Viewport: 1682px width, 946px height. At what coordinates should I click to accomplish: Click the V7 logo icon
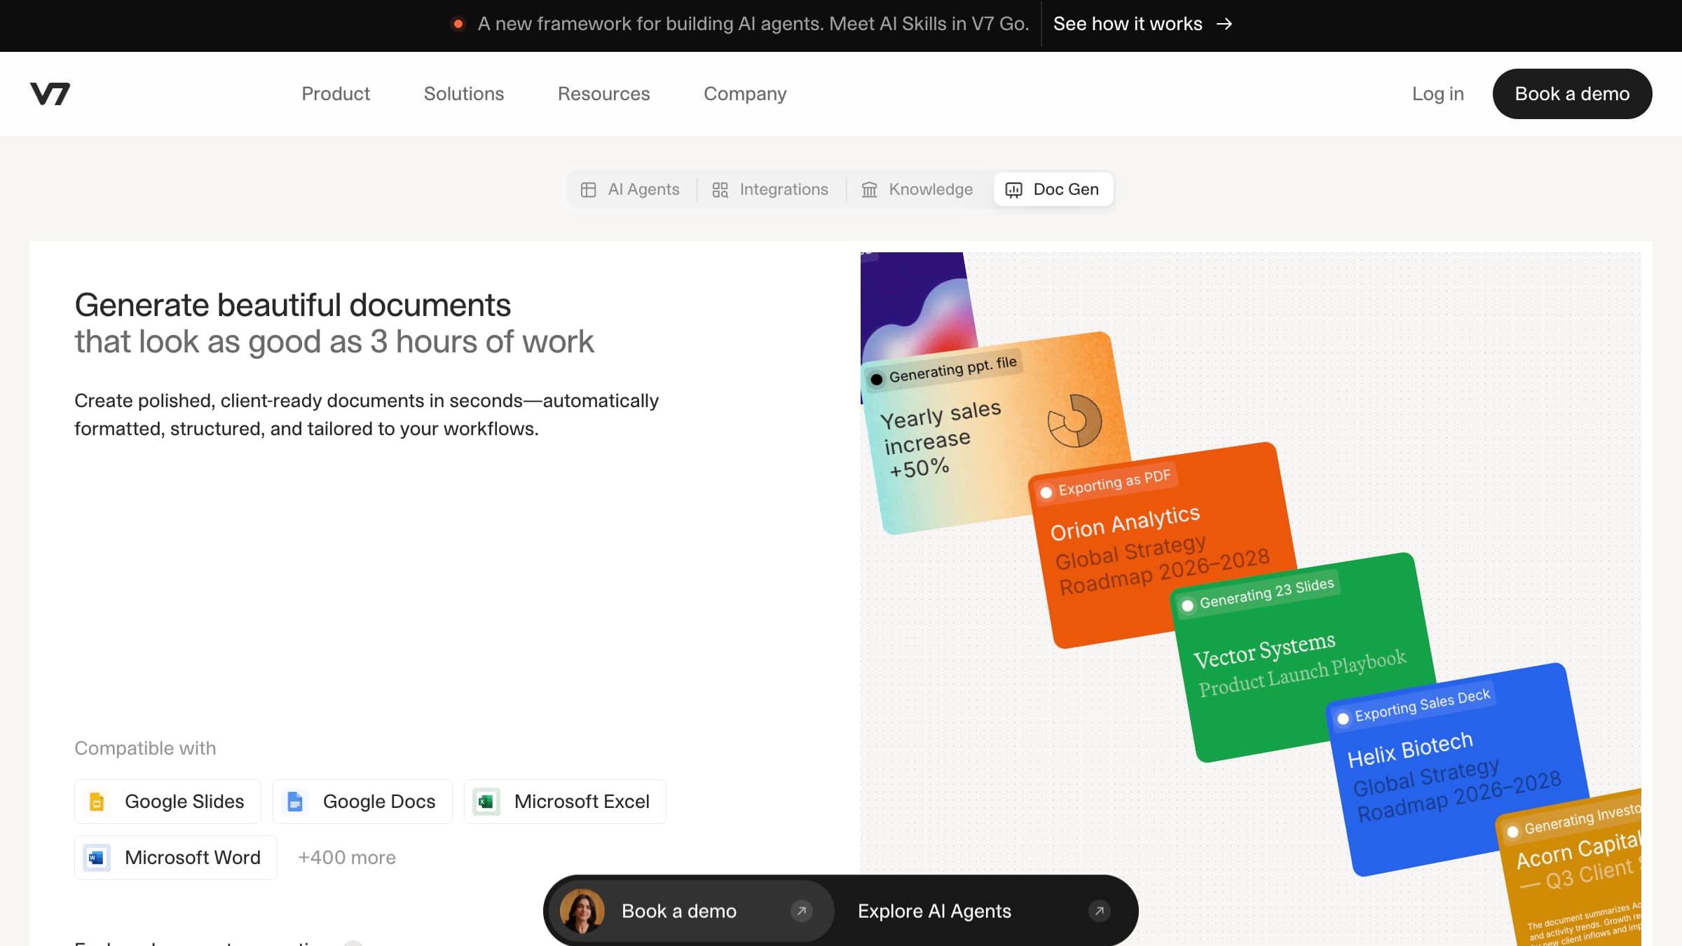(50, 94)
